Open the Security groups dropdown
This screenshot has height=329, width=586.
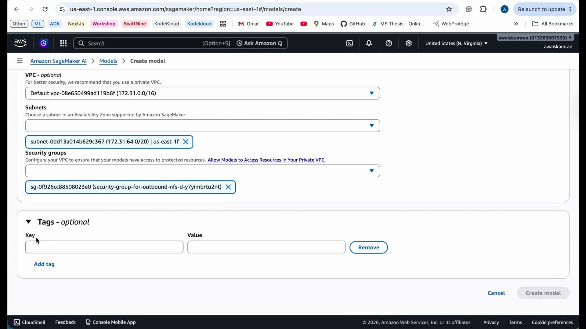(x=203, y=172)
